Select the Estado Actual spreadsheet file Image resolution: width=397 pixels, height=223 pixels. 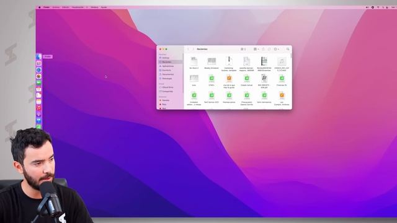click(x=247, y=81)
